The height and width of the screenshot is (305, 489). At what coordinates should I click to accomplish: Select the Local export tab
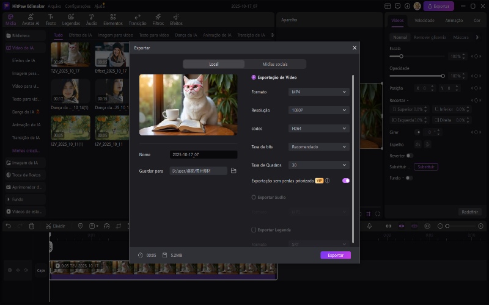213,64
